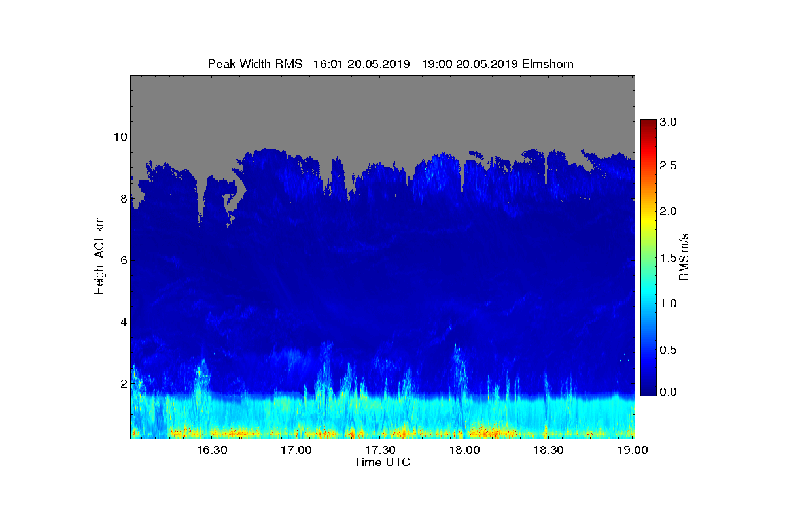Click the height tick label 2
This screenshot has height=523, width=785.
122,383
